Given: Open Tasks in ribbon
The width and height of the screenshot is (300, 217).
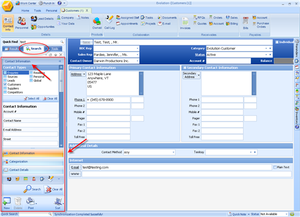Looking at the screenshot, I should pos(147,17).
